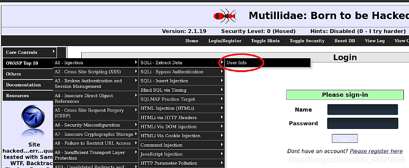Click the blue OWASP orb logo
The height and width of the screenshot is (168, 409).
tap(33, 117)
